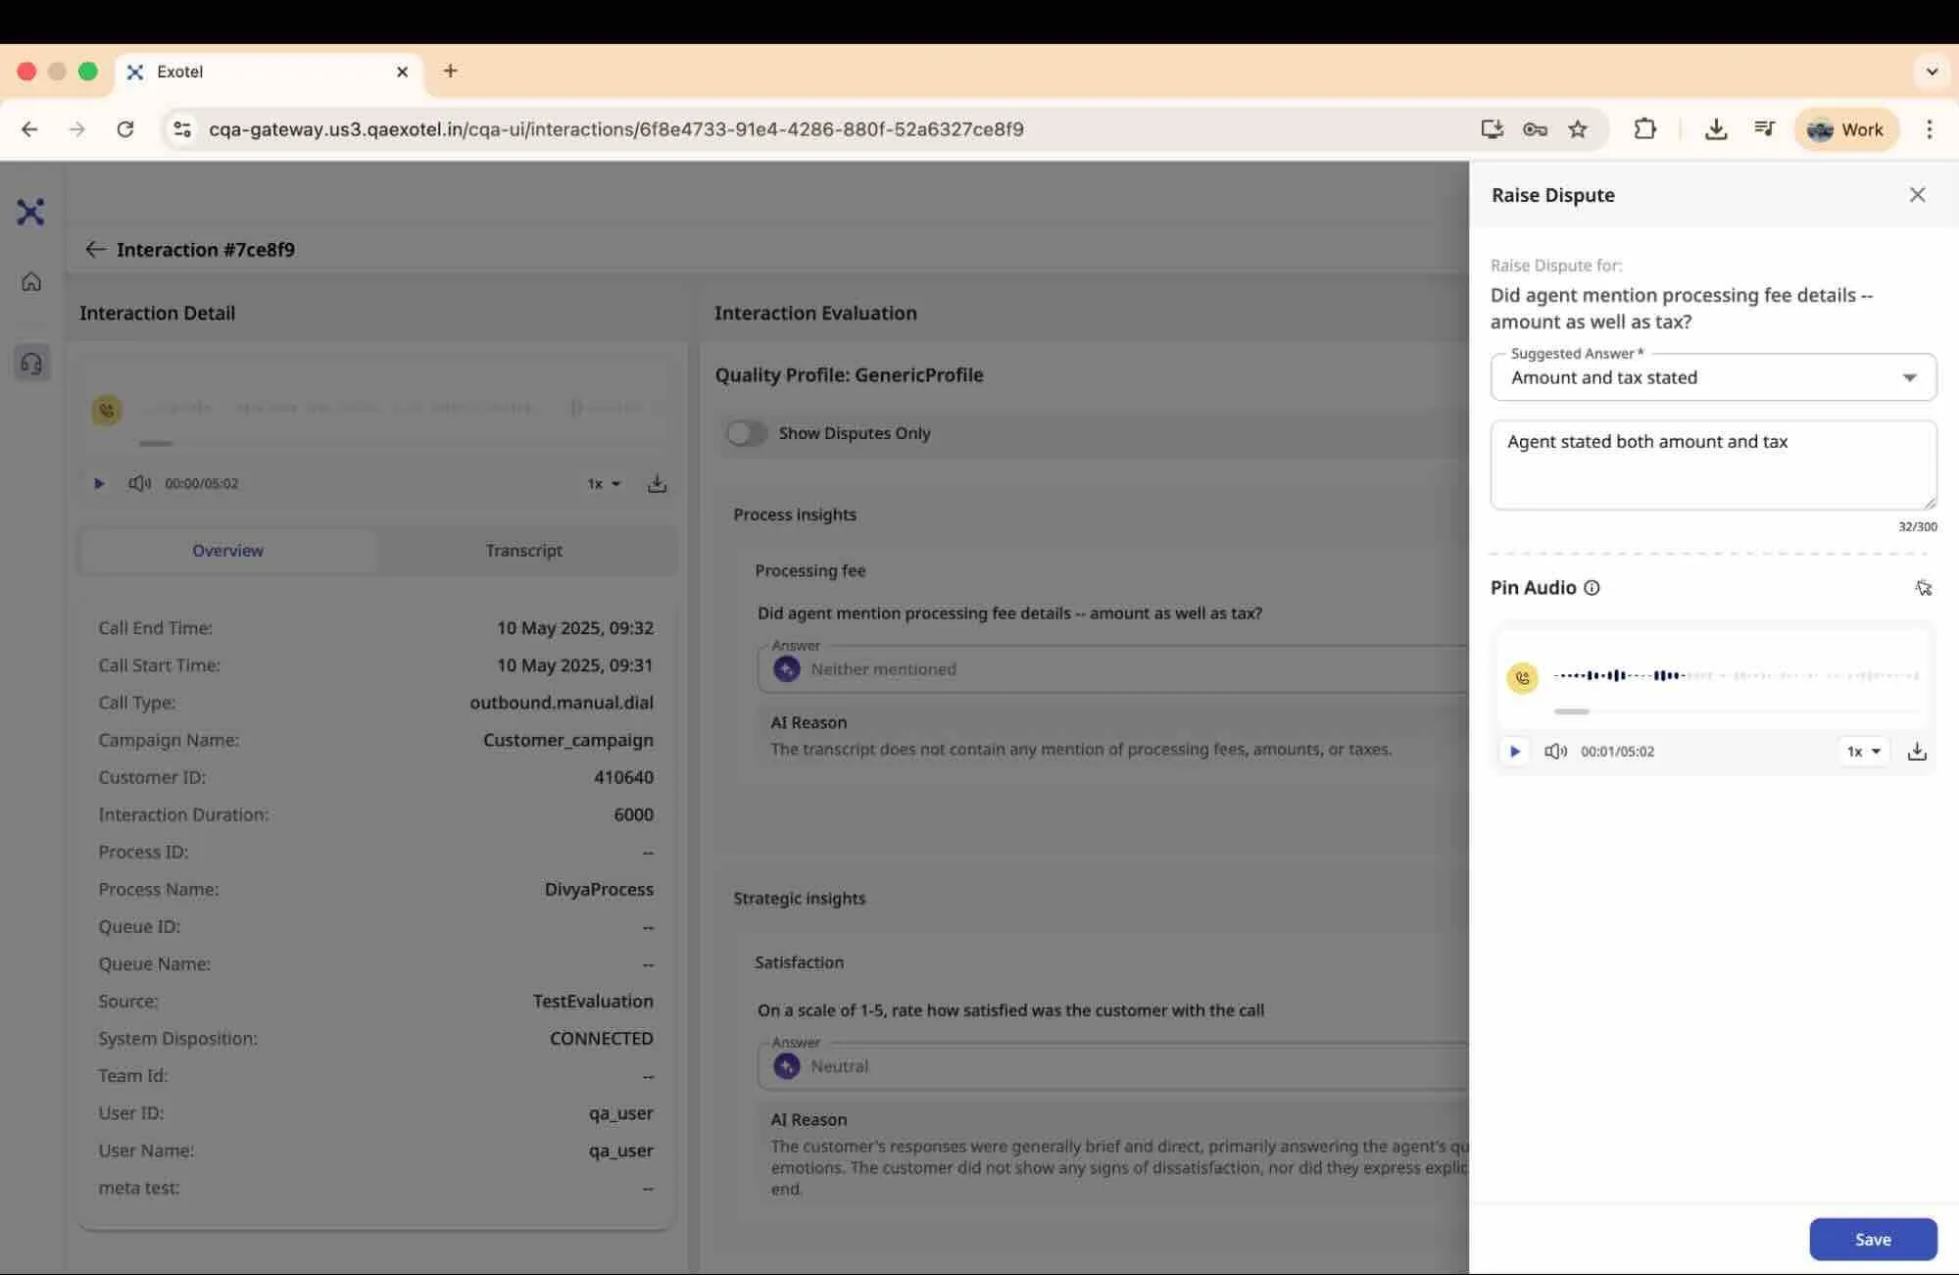
Task: Click AI icon beside Neutral answer
Action: (x=786, y=1066)
